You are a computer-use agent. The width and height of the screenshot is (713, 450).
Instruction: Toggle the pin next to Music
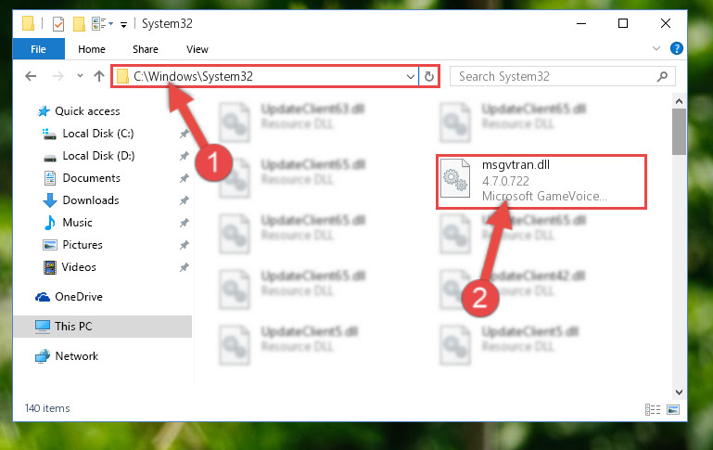184,223
